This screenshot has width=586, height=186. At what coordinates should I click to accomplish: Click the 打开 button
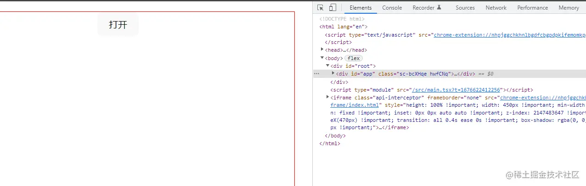(x=118, y=25)
